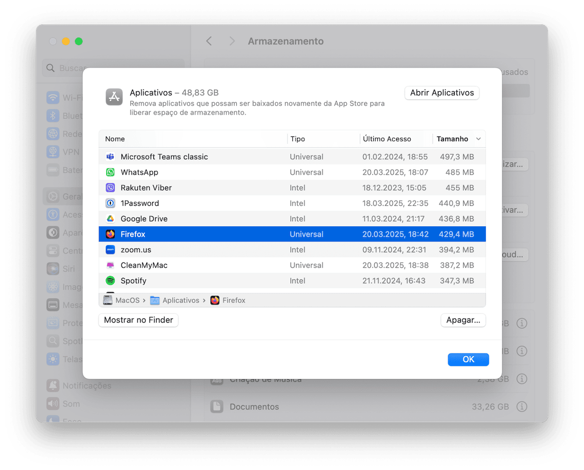
Task: Click MacOS disk in path bar
Action: pos(122,300)
